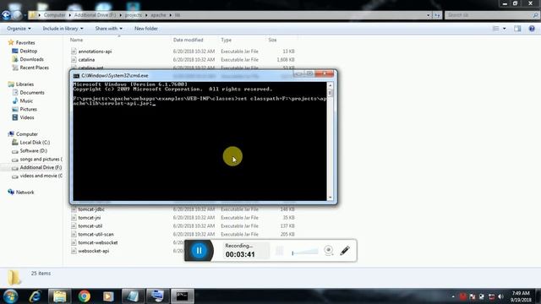This screenshot has height=304, width=541.
Task: Open the taskbar clock and date
Action: point(521,296)
